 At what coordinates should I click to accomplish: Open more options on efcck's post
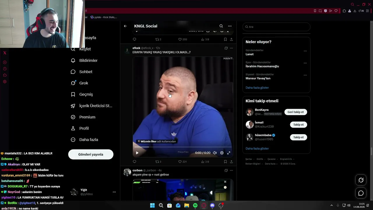tap(231, 48)
